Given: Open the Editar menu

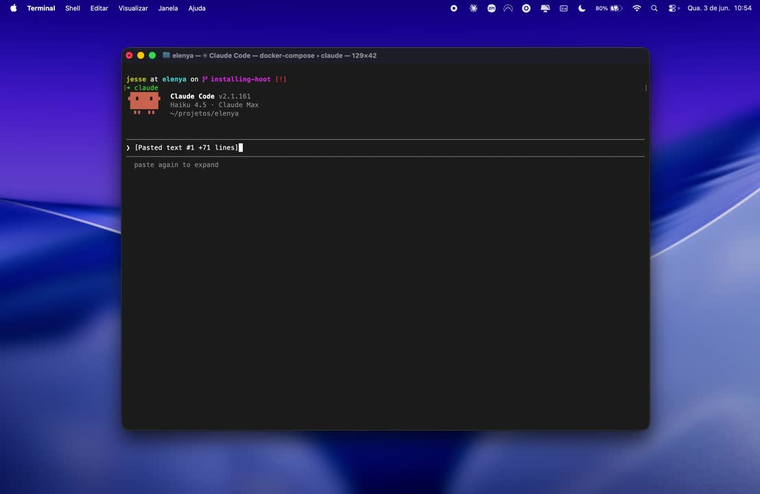Looking at the screenshot, I should click(99, 8).
